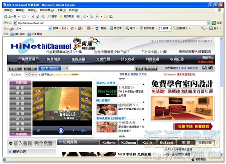Screen dimensions: 226x164
Task: Switch to the KuDrama tab
Action: pyautogui.click(x=128, y=142)
